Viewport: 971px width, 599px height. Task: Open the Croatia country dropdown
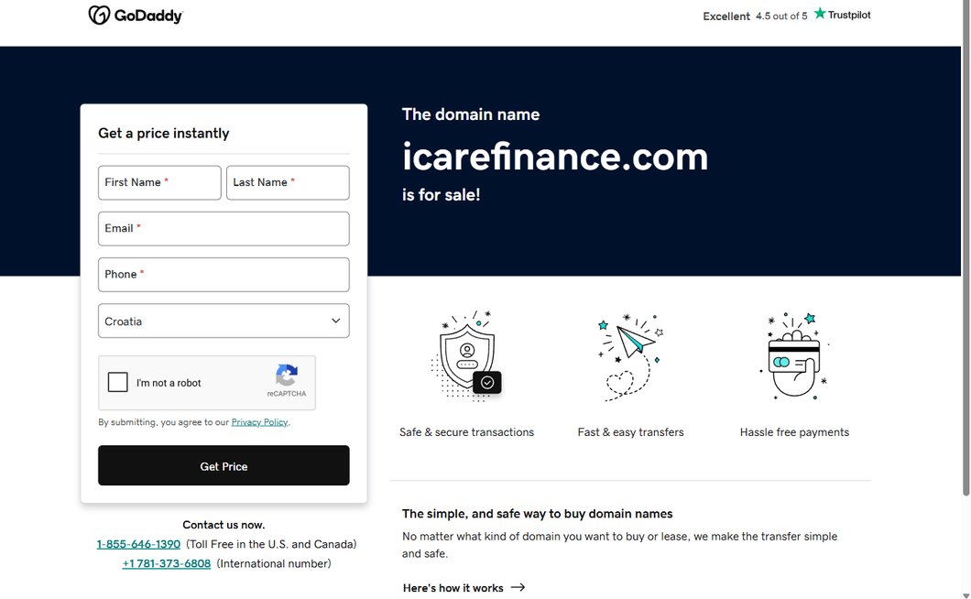[x=224, y=321]
